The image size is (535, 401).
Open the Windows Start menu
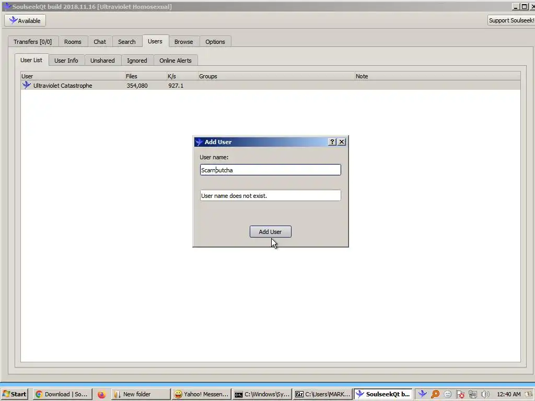(14, 394)
